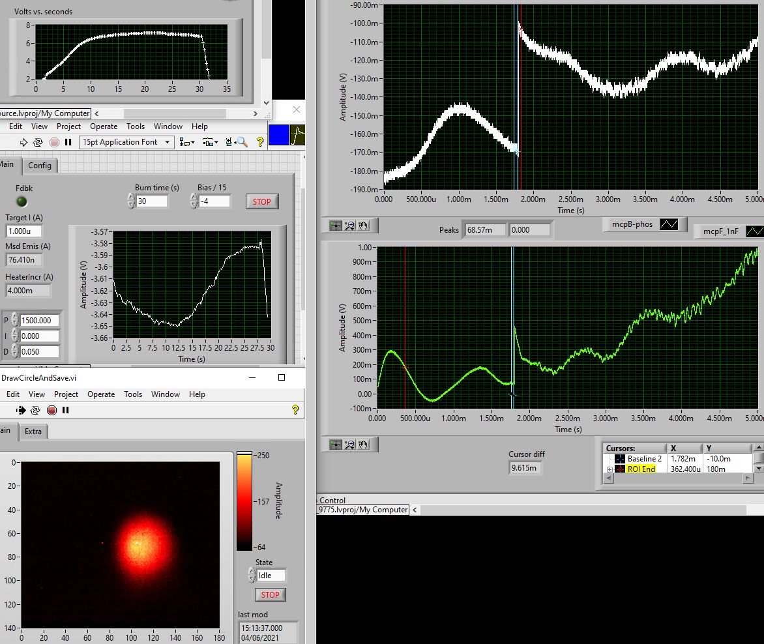This screenshot has width=764, height=644.
Task: Switch to the Config tab
Action: [39, 166]
